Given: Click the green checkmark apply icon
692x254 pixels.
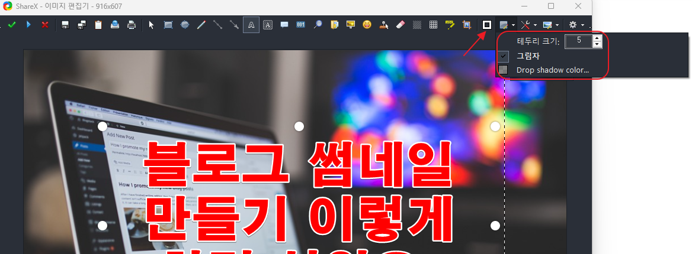Looking at the screenshot, I should pyautogui.click(x=12, y=25).
